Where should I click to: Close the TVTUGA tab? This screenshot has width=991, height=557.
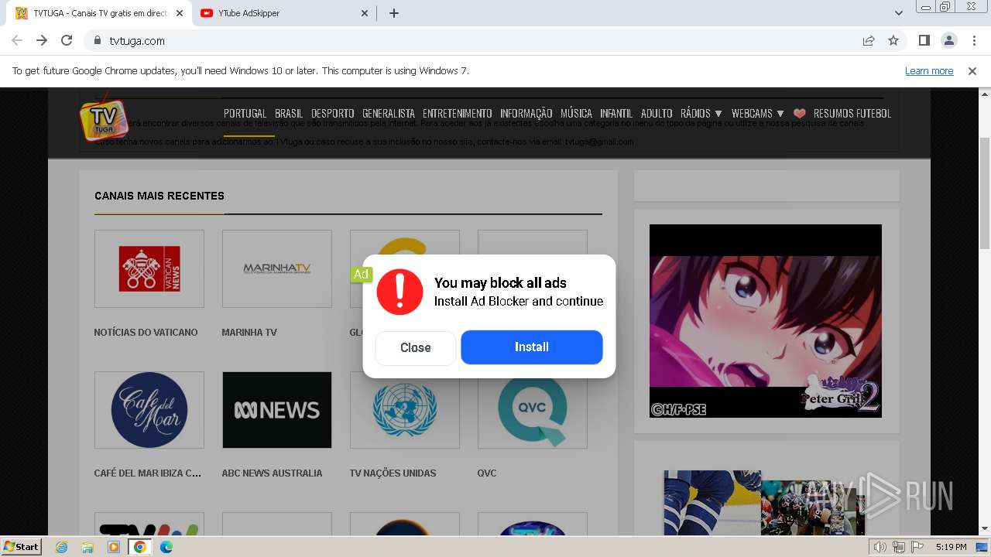pos(180,13)
